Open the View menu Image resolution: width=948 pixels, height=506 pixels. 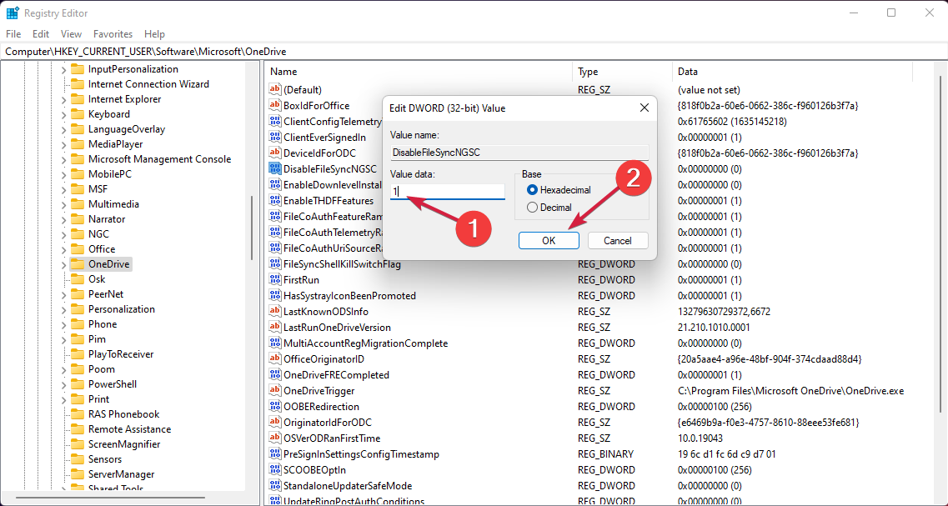pyautogui.click(x=72, y=34)
